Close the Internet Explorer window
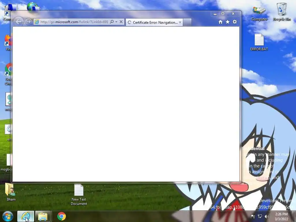 [233, 14]
